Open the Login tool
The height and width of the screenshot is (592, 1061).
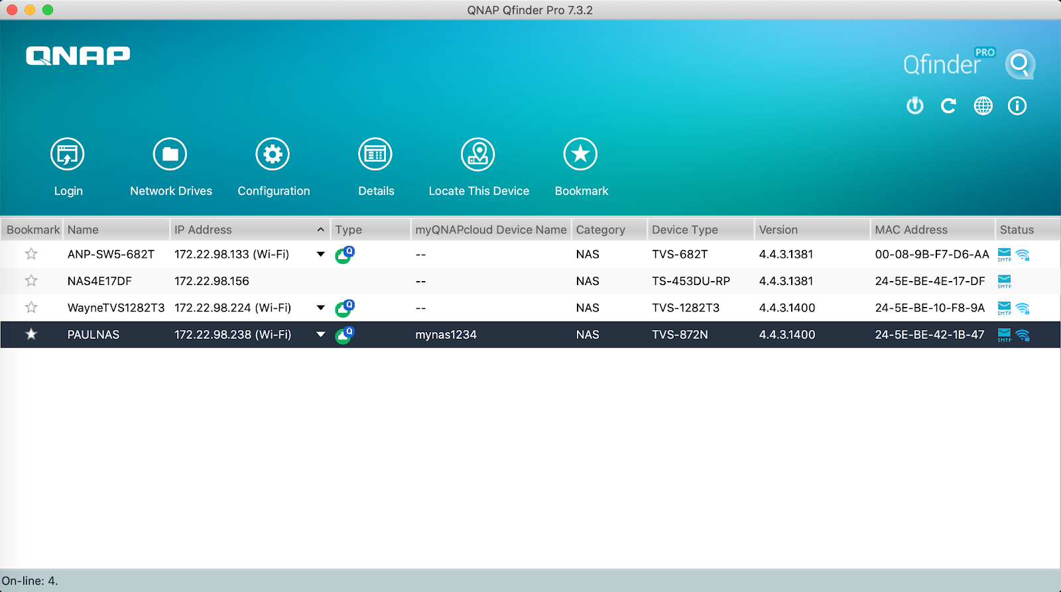[x=68, y=154]
